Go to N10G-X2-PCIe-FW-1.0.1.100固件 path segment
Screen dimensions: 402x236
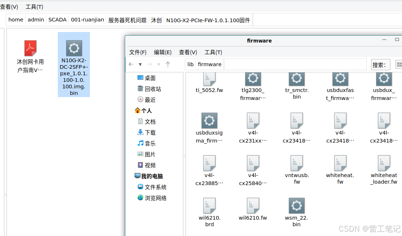[208, 20]
